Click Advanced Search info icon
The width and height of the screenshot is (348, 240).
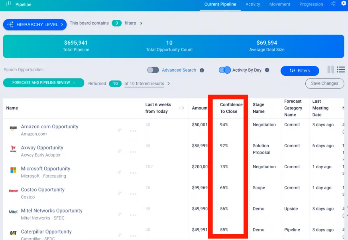202,70
